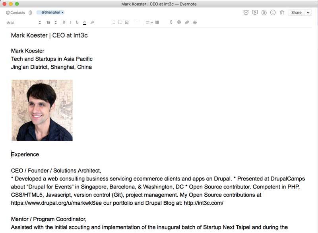
Task: Record audio with the microphone icon
Action: [171, 22]
